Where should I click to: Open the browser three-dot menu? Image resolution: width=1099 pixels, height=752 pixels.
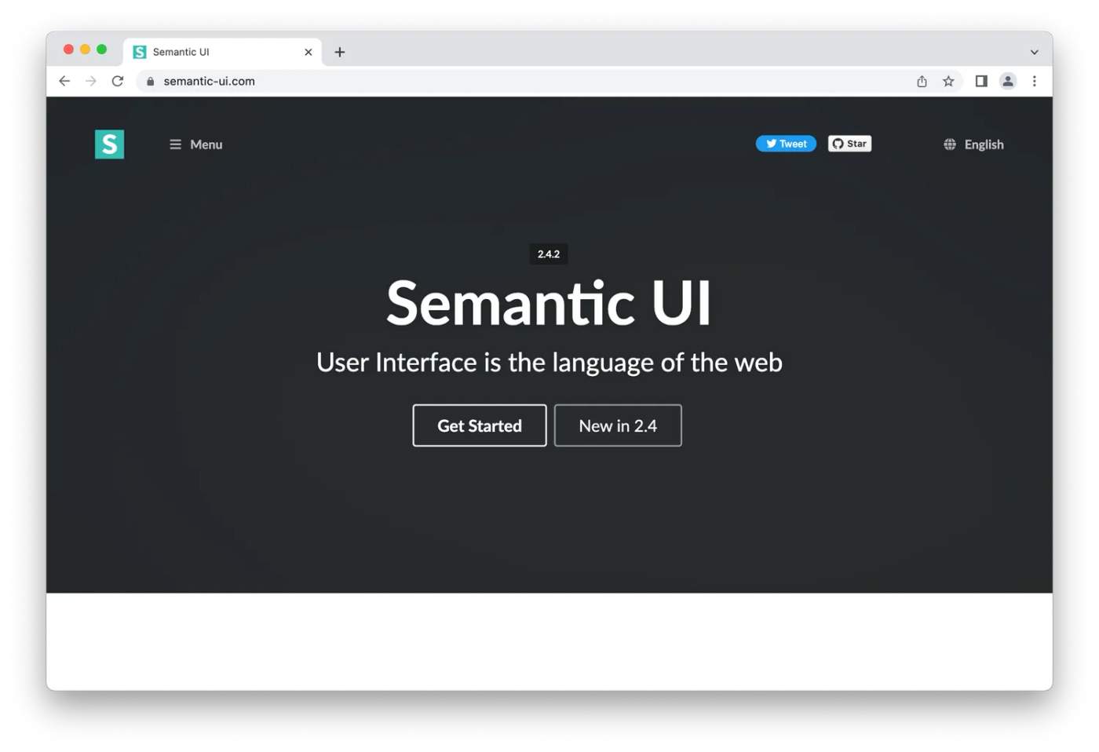pos(1035,81)
